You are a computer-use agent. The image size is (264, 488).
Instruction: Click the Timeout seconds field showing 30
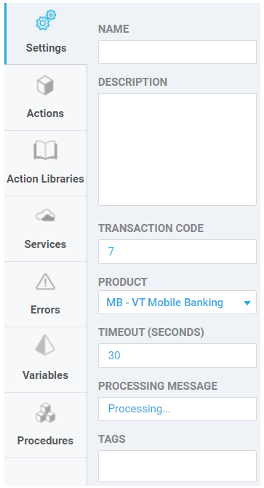click(x=177, y=356)
